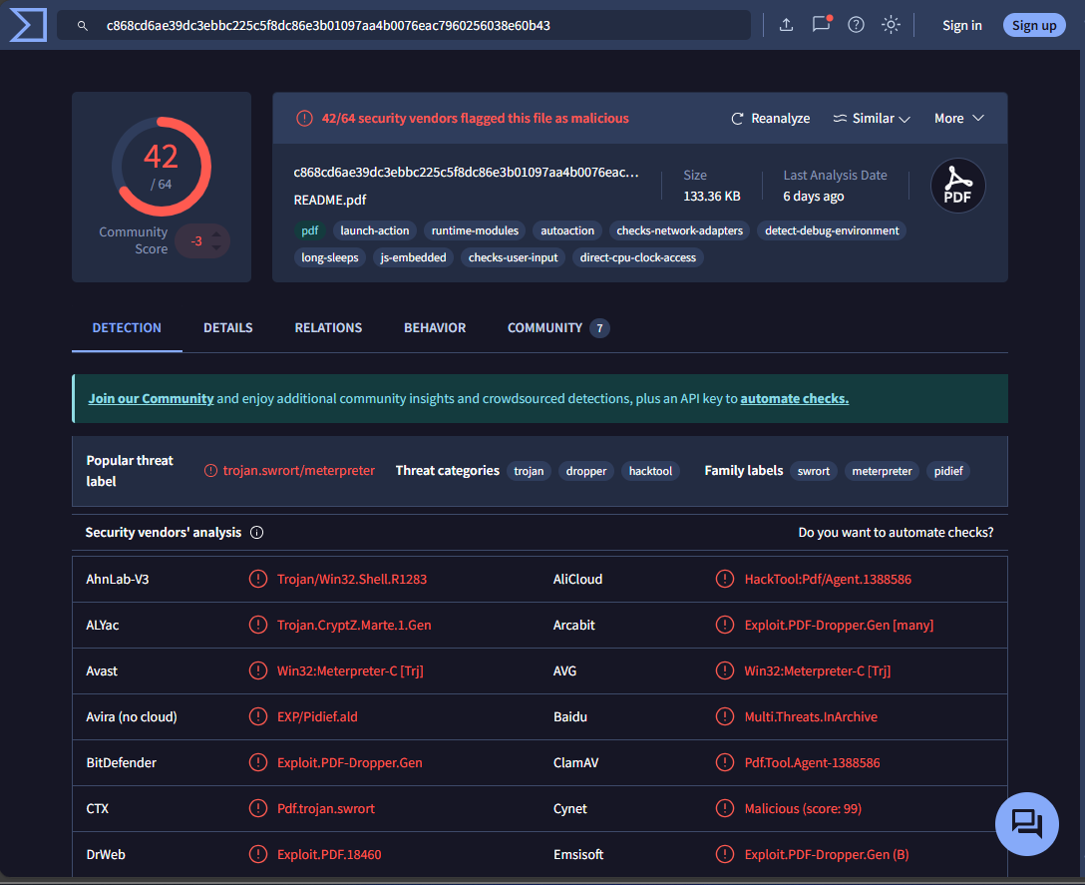Click the trojan.swrort/meterpreter threat label
The width and height of the screenshot is (1085, 885).
pos(298,471)
